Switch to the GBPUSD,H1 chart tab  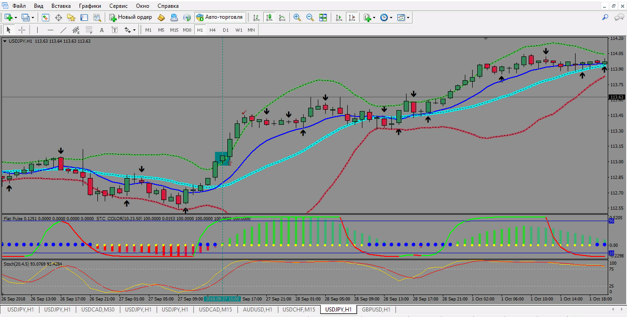[376, 310]
